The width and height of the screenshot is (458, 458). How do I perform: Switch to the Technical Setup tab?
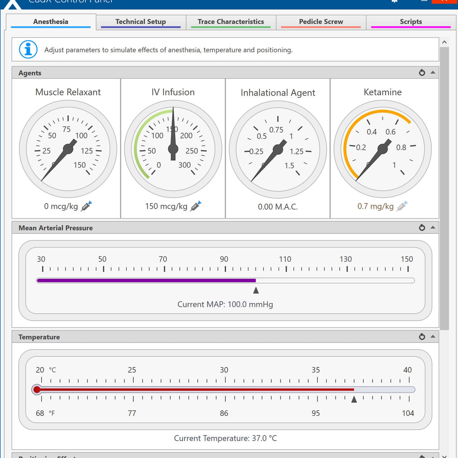click(x=140, y=21)
